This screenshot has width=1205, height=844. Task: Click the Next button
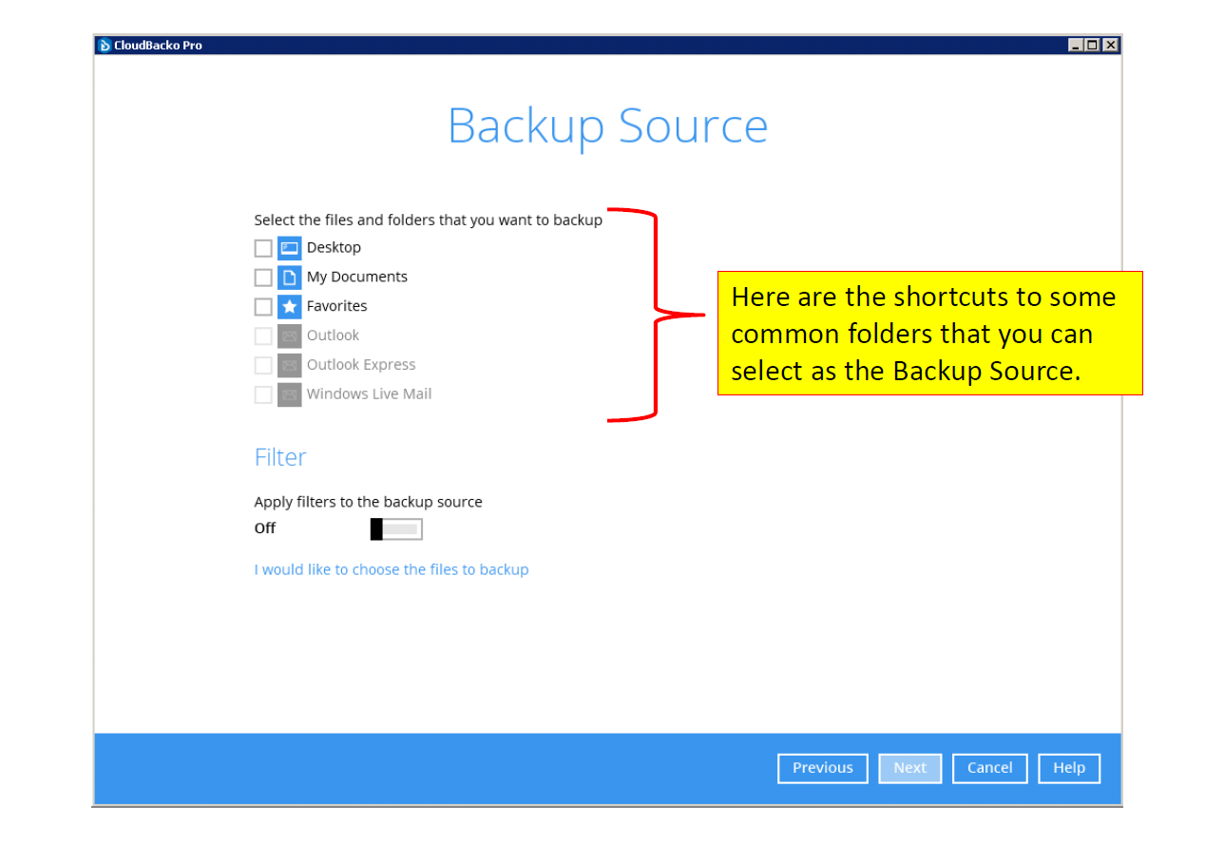(909, 768)
